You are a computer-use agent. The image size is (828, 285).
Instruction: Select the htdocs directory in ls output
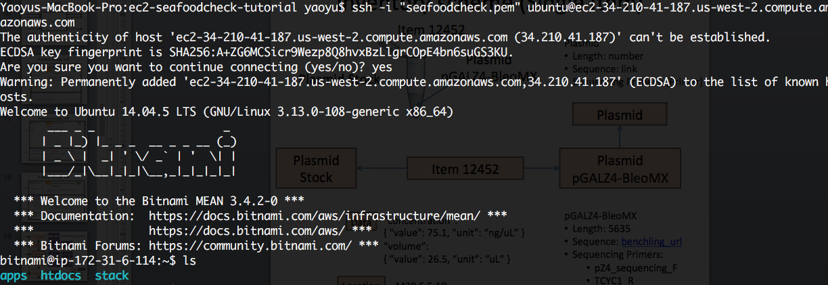(61, 276)
